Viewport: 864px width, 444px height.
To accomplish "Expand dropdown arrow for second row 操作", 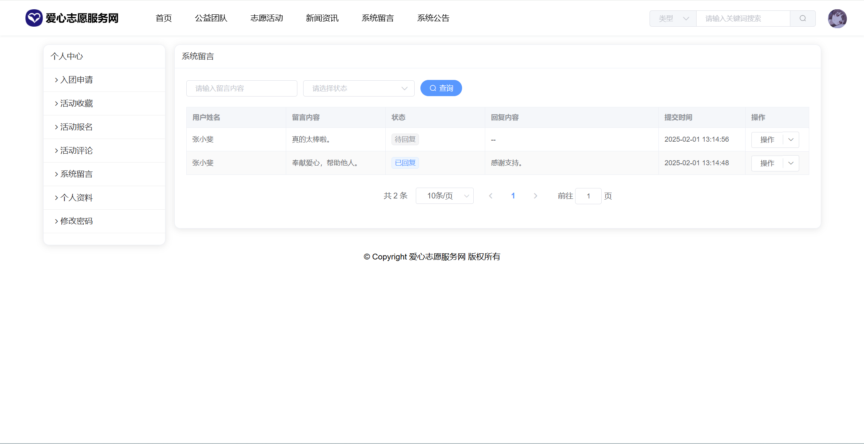I will coord(791,163).
